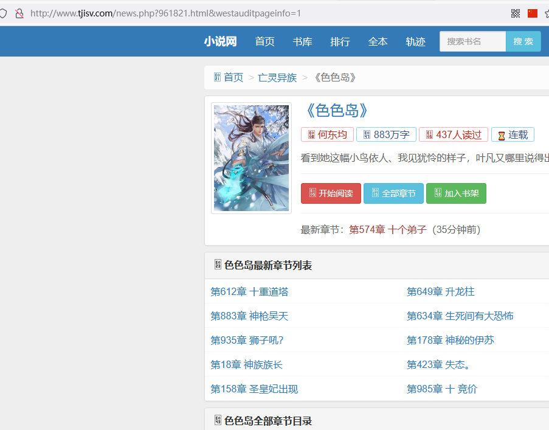The height and width of the screenshot is (430, 549).
Task: Open the 书库 navigation menu item
Action: [302, 41]
